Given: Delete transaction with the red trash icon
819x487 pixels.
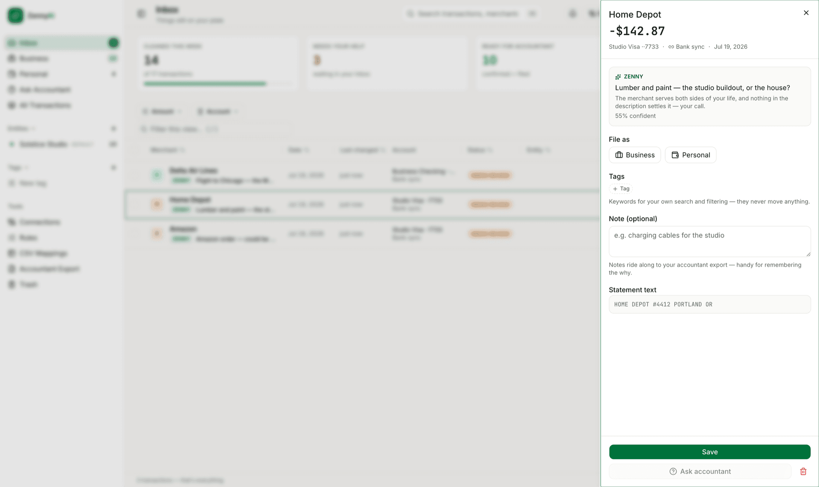Looking at the screenshot, I should coord(803,471).
